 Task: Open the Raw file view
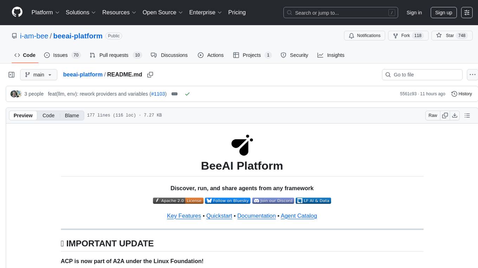433,115
